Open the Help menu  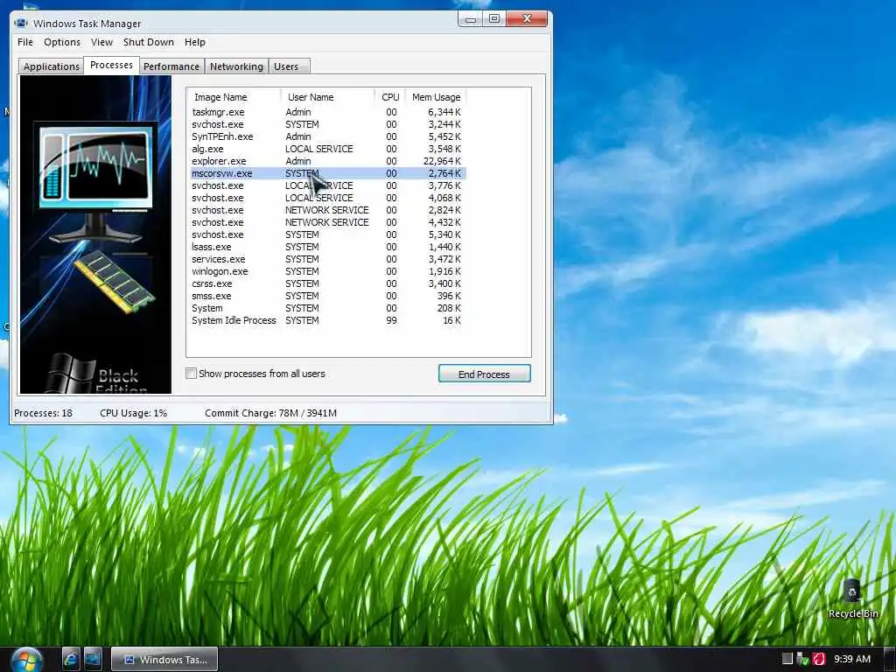click(195, 42)
